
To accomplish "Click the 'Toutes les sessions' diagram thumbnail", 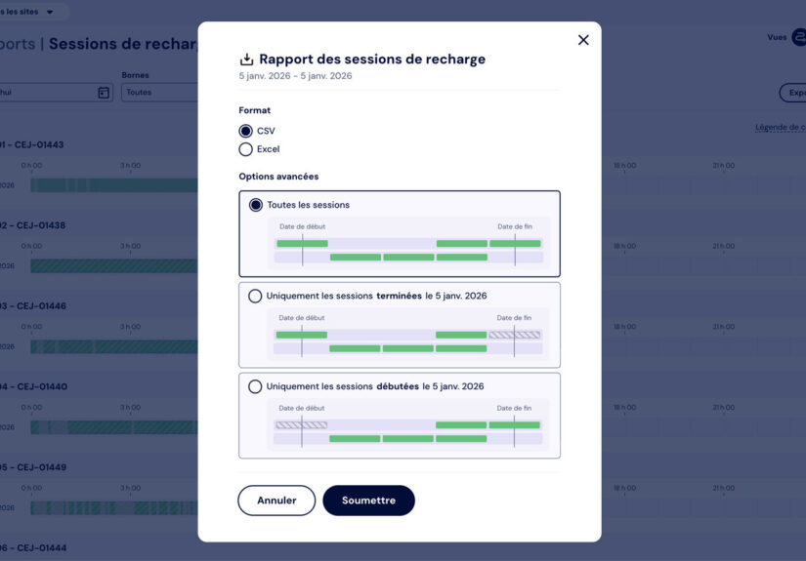I will (408, 244).
